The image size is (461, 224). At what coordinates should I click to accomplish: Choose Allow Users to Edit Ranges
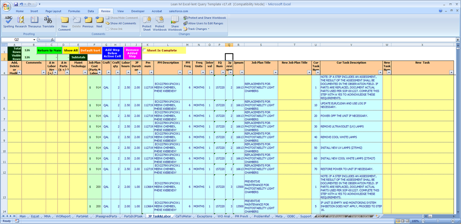(203, 23)
